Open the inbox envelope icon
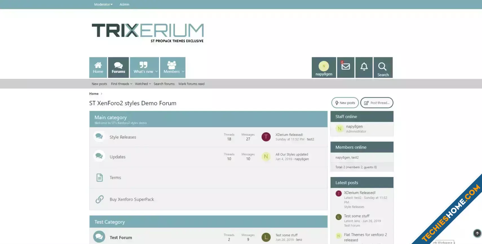Screen dimensions: 482x244 346,67
